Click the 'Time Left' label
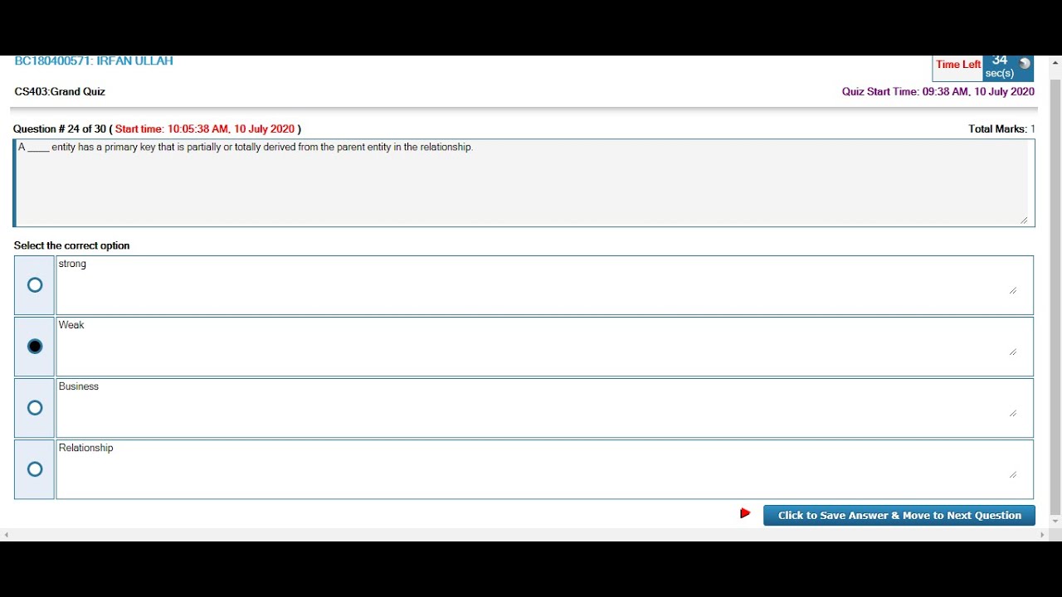This screenshot has height=597, width=1062. pos(958,65)
